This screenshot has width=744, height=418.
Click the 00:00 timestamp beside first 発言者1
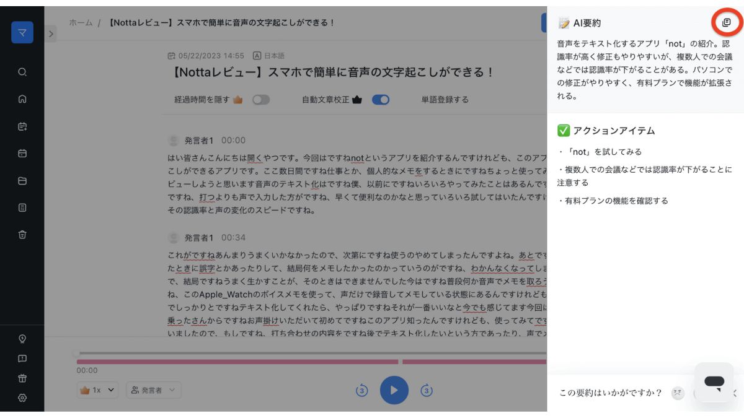click(x=233, y=141)
